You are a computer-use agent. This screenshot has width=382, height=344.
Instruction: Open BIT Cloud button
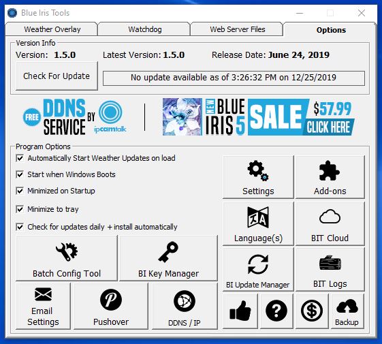pyautogui.click(x=330, y=223)
